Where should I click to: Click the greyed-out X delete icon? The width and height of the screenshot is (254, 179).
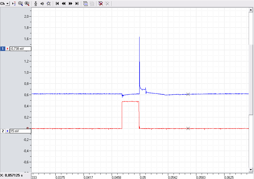click(107, 4)
